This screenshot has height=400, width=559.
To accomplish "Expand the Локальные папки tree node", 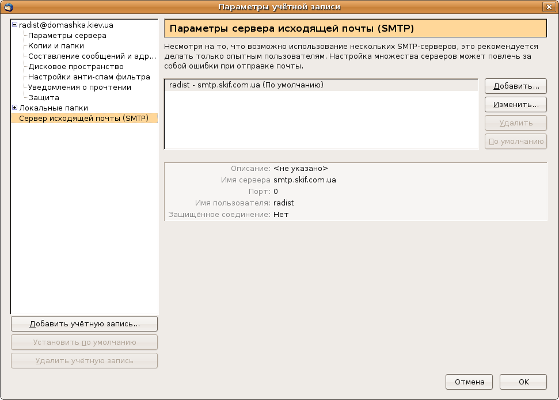I will click(x=15, y=108).
